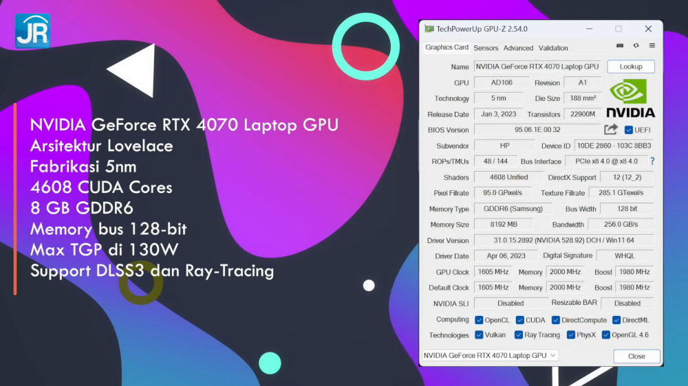Click the text 'Max TGP di 130W'

pyautogui.click(x=105, y=250)
